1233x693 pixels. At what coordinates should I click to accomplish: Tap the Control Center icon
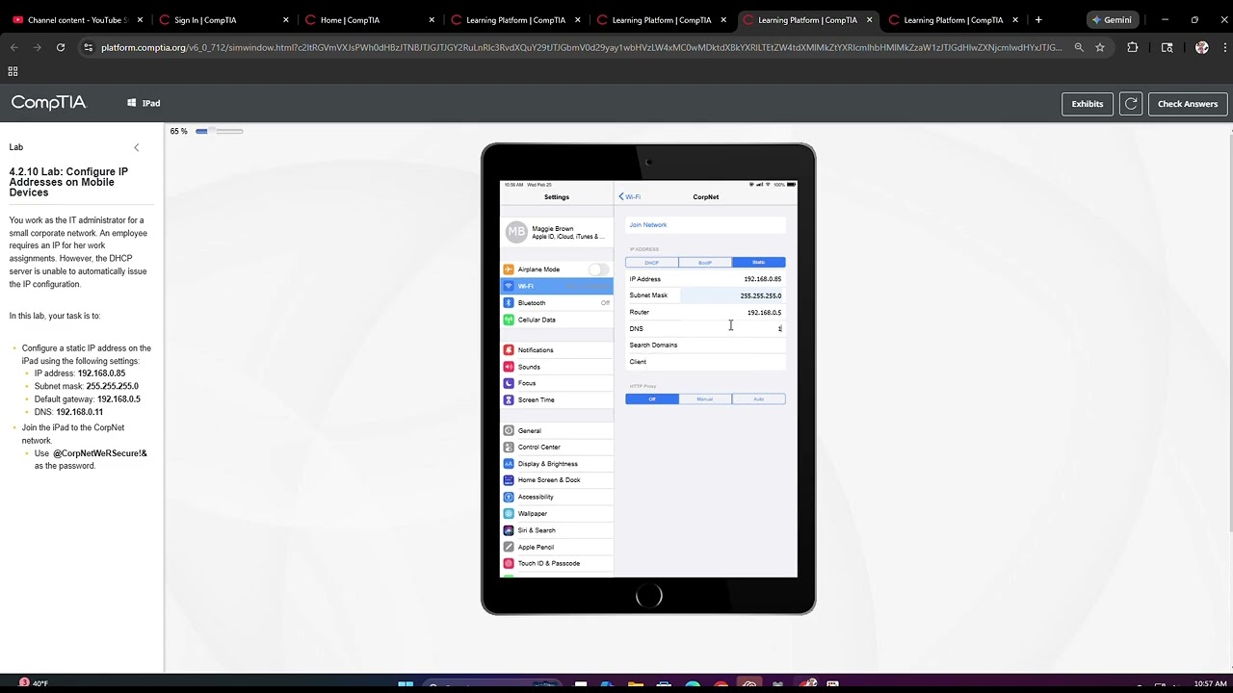click(x=509, y=448)
